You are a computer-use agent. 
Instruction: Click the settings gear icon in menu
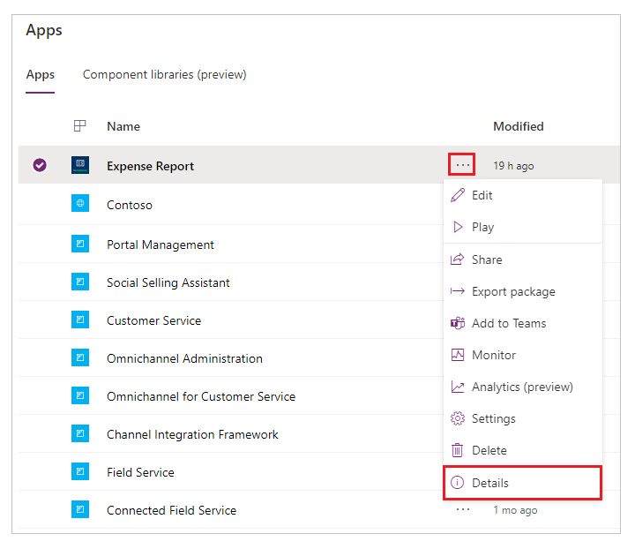pyautogui.click(x=458, y=418)
